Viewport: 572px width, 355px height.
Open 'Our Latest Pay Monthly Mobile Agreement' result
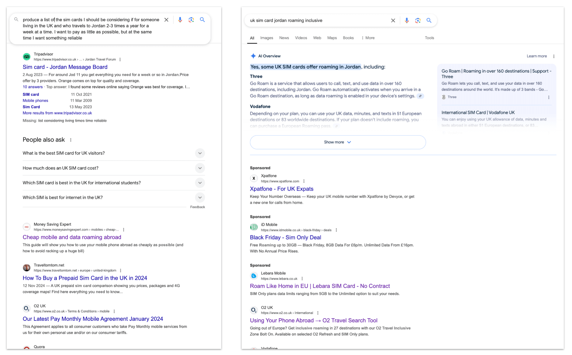click(93, 319)
